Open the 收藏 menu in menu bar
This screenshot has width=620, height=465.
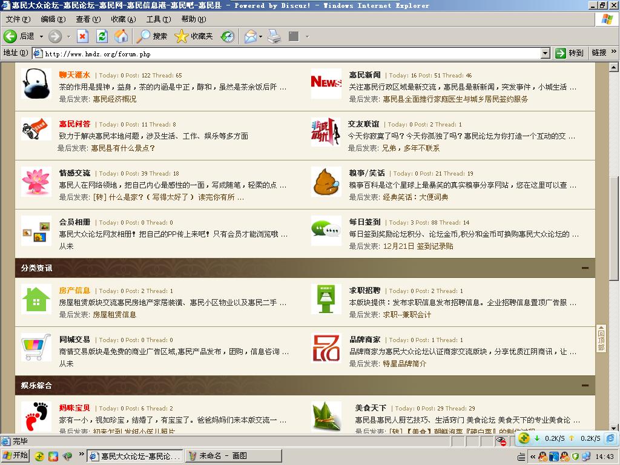point(123,19)
